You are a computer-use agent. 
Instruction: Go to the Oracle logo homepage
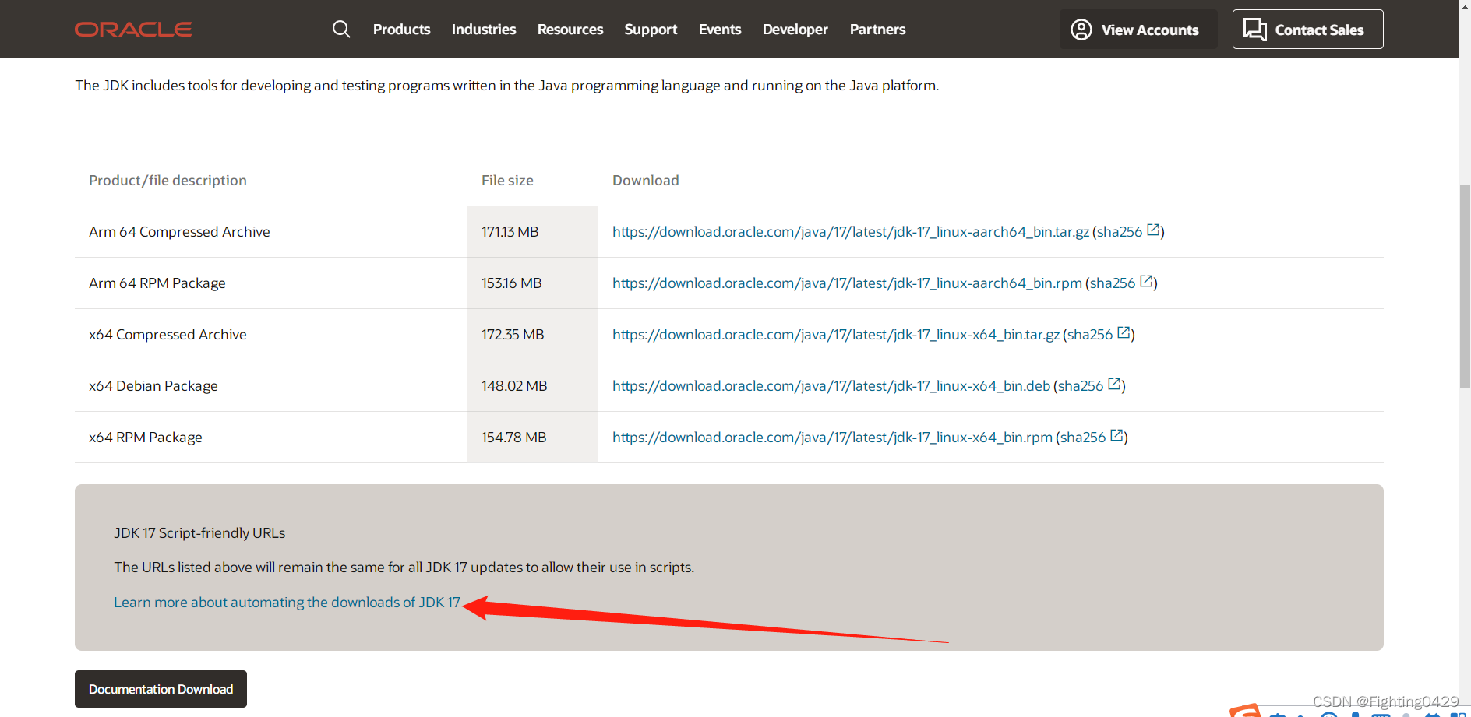[x=133, y=30]
